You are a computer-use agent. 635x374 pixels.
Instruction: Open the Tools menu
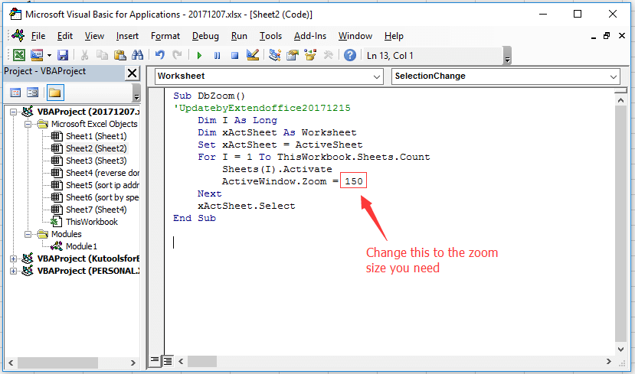[x=270, y=36]
